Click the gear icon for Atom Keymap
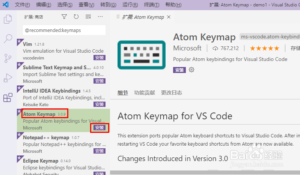300x175 pixels. tap(191, 70)
